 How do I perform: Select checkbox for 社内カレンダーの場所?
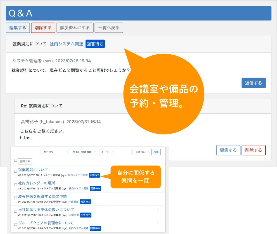[16, 185]
